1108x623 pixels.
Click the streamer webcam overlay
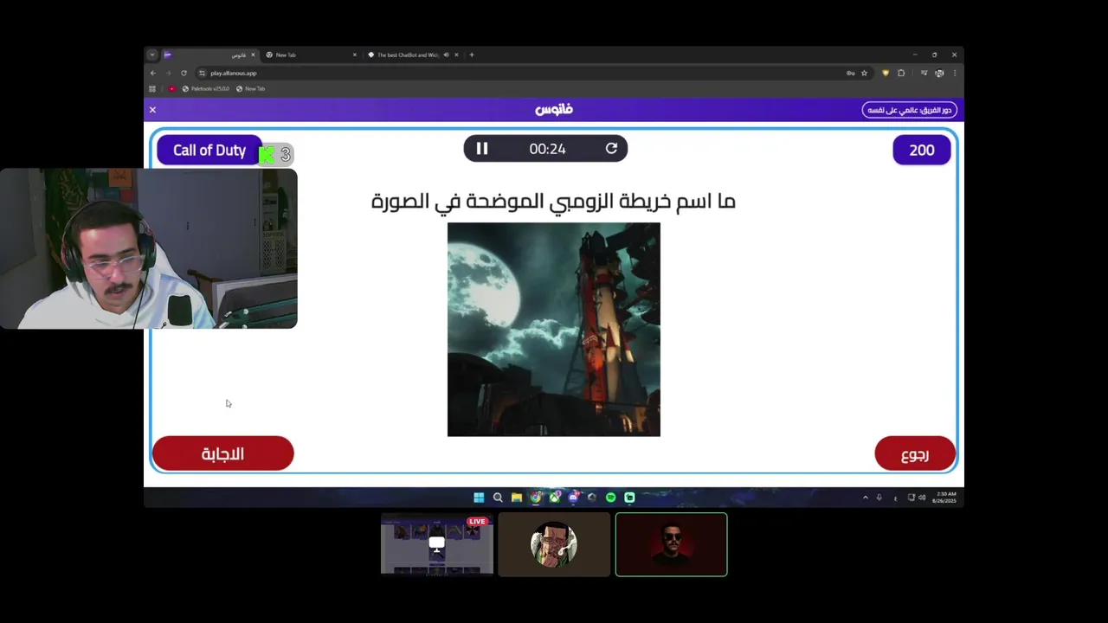149,248
